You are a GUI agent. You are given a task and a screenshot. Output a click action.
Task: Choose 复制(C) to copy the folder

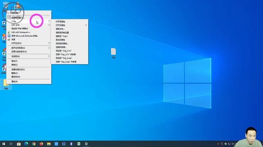click(29, 65)
